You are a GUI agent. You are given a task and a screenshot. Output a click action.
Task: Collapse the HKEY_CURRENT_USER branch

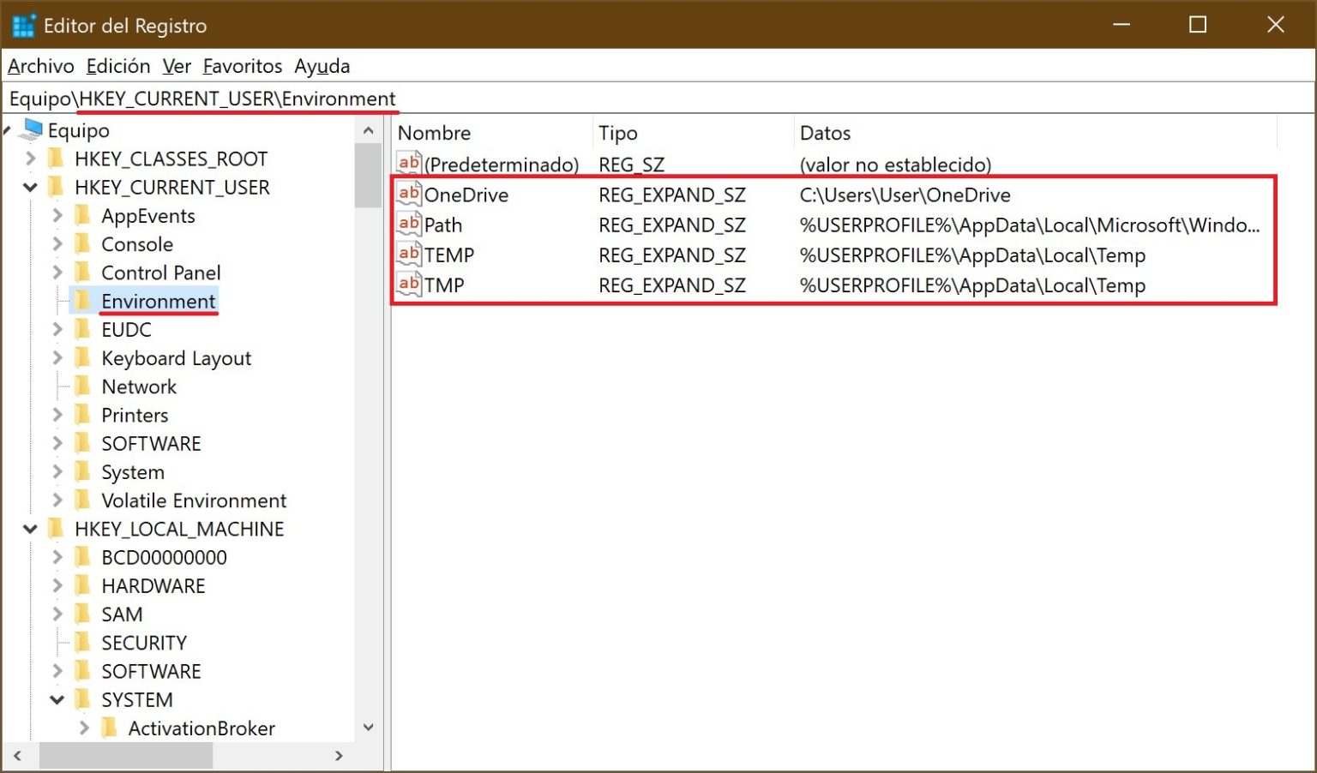tap(30, 187)
